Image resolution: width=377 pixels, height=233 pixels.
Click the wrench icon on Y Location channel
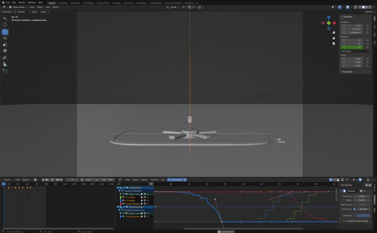(142, 197)
